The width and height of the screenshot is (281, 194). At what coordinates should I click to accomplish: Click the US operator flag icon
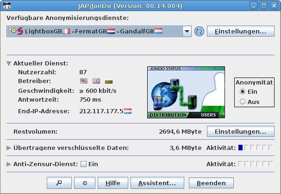84,81
